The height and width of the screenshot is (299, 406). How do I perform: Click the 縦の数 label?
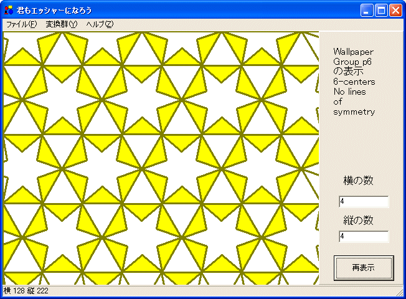pos(358,221)
